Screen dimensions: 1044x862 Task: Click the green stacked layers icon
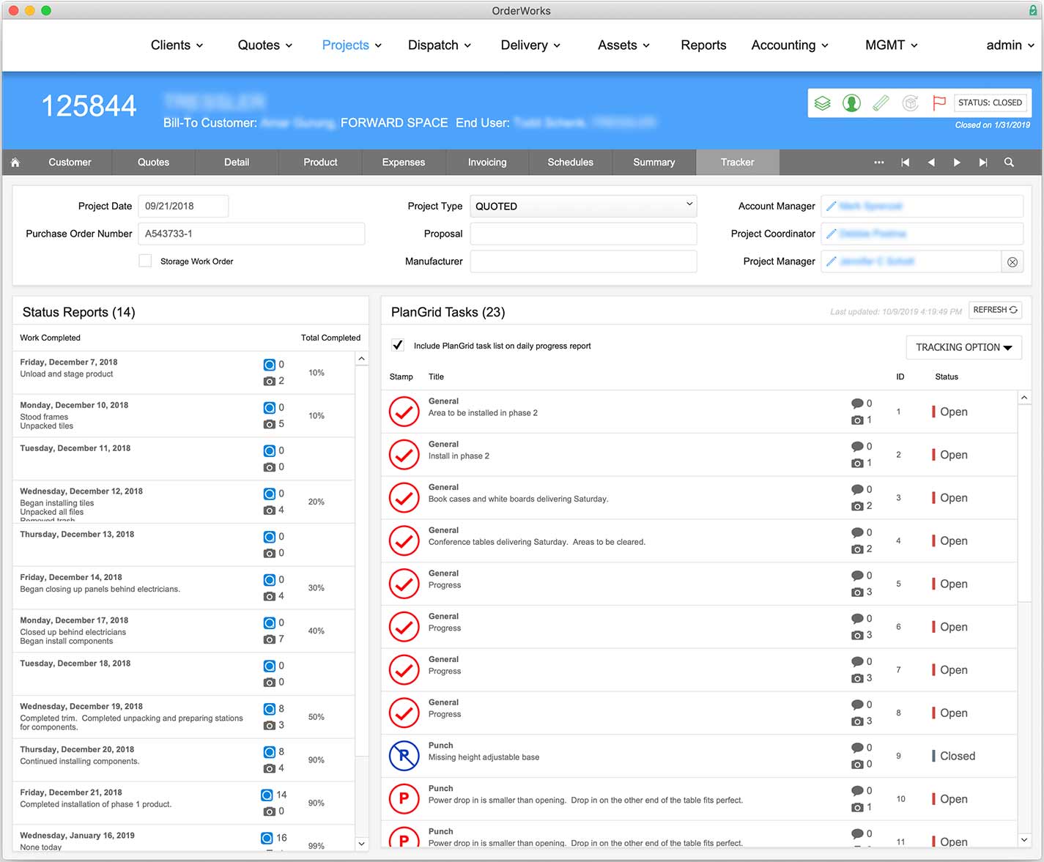tap(823, 103)
